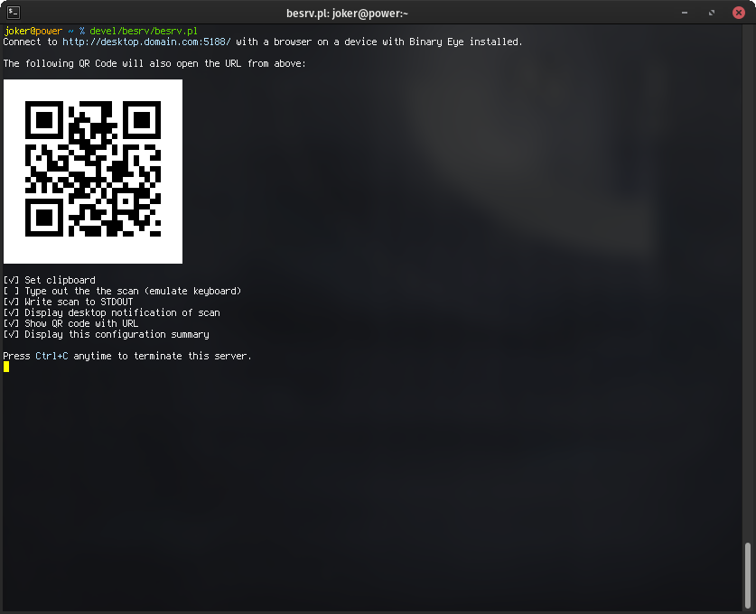Click the cyan 'Ctrl+C' text

51,356
